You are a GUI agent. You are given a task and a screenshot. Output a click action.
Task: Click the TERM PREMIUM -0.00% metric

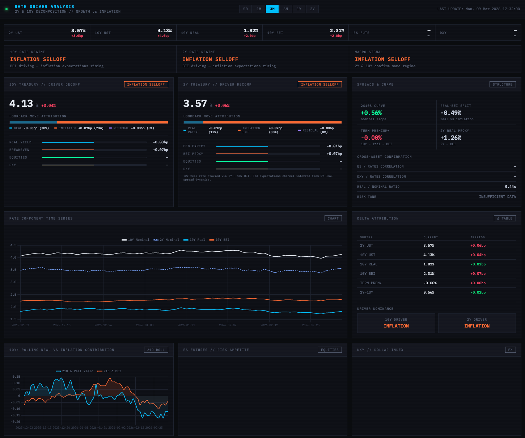[x=371, y=138]
